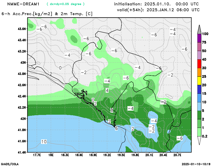Click the 30 value on the legend

pyautogui.click(x=204, y=68)
